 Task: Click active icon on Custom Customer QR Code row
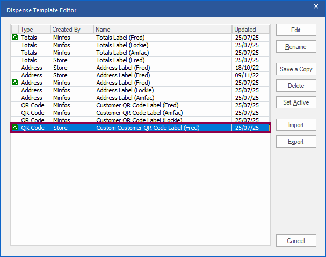click(15, 127)
